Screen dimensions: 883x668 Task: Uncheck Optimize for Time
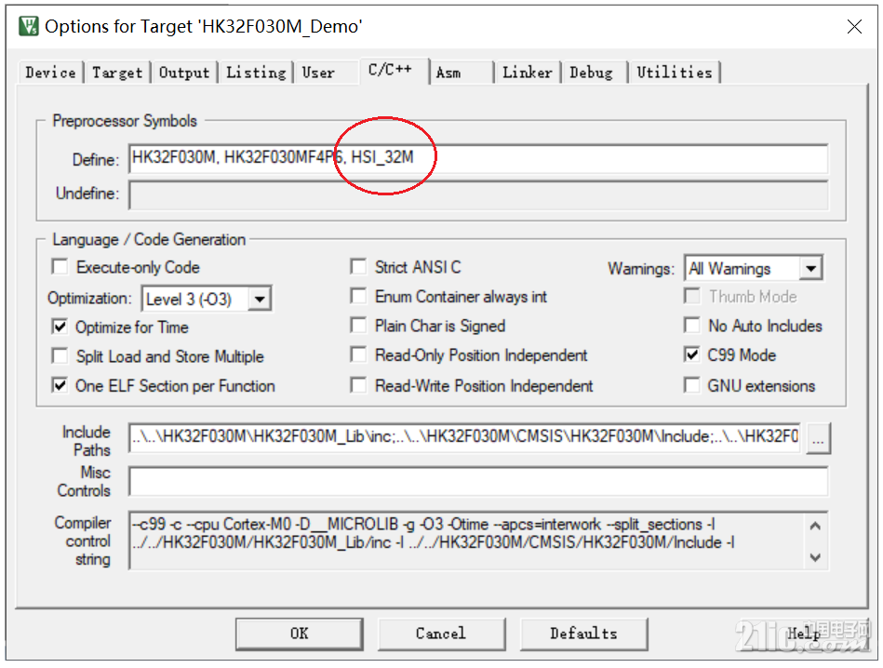point(60,327)
